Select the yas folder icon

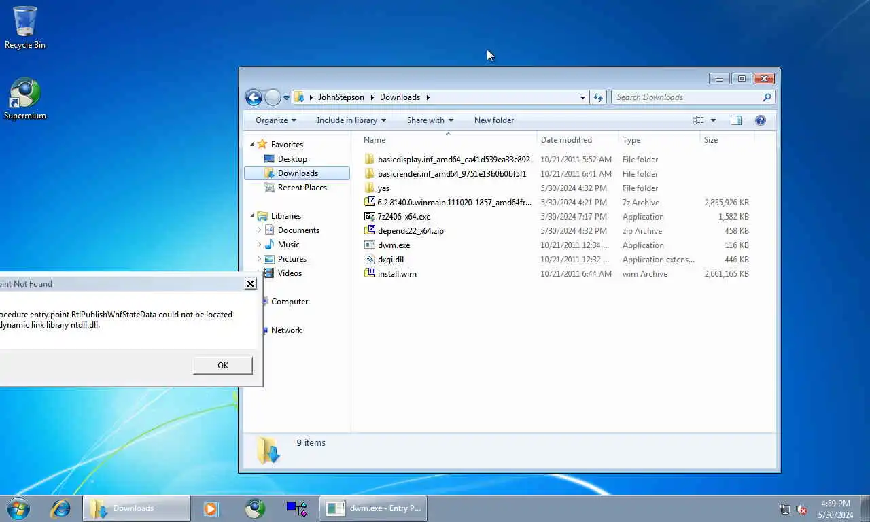click(370, 188)
